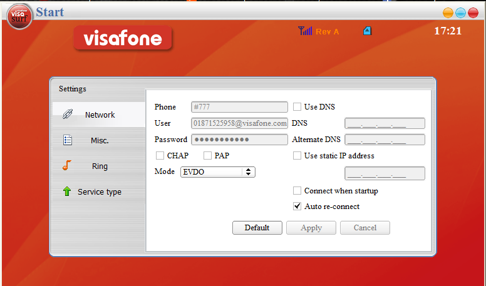Screen dimensions: 486x286
Task: Click the Rev A network status text
Action: (328, 32)
